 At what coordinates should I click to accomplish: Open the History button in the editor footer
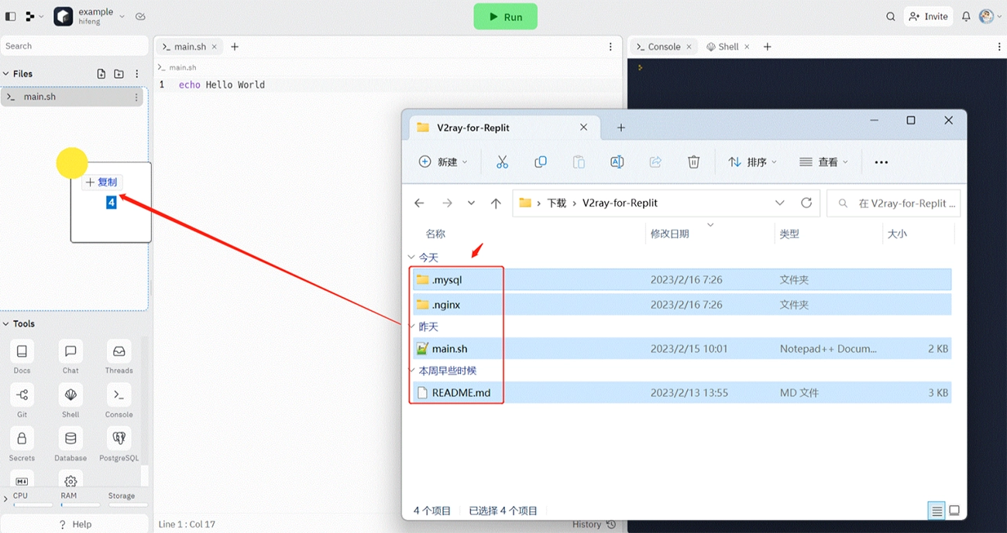[x=594, y=524]
